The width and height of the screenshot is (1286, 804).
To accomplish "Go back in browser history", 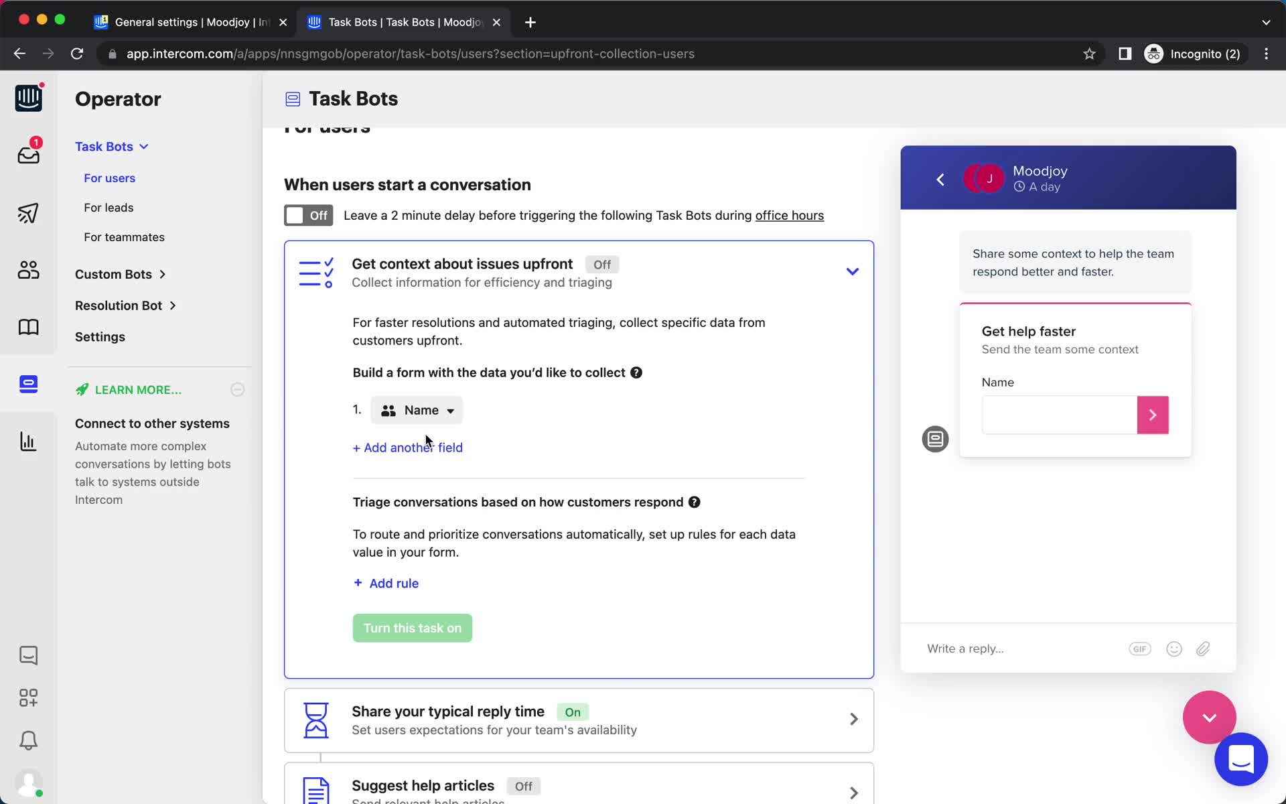I will click(x=19, y=54).
